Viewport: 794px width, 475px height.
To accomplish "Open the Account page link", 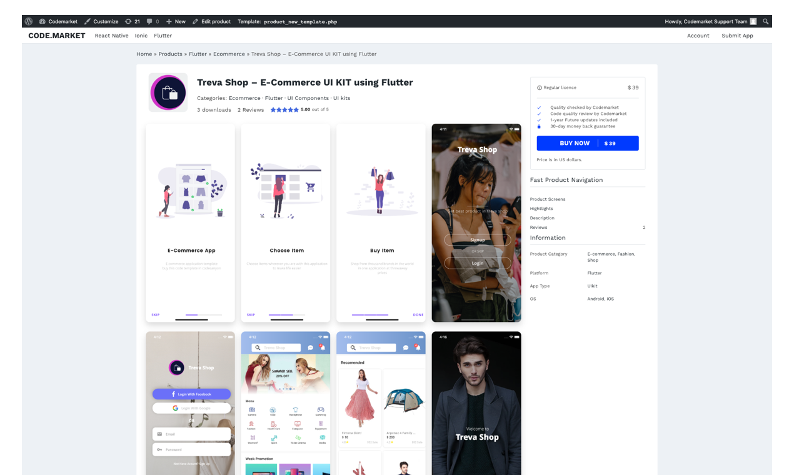I will (698, 36).
